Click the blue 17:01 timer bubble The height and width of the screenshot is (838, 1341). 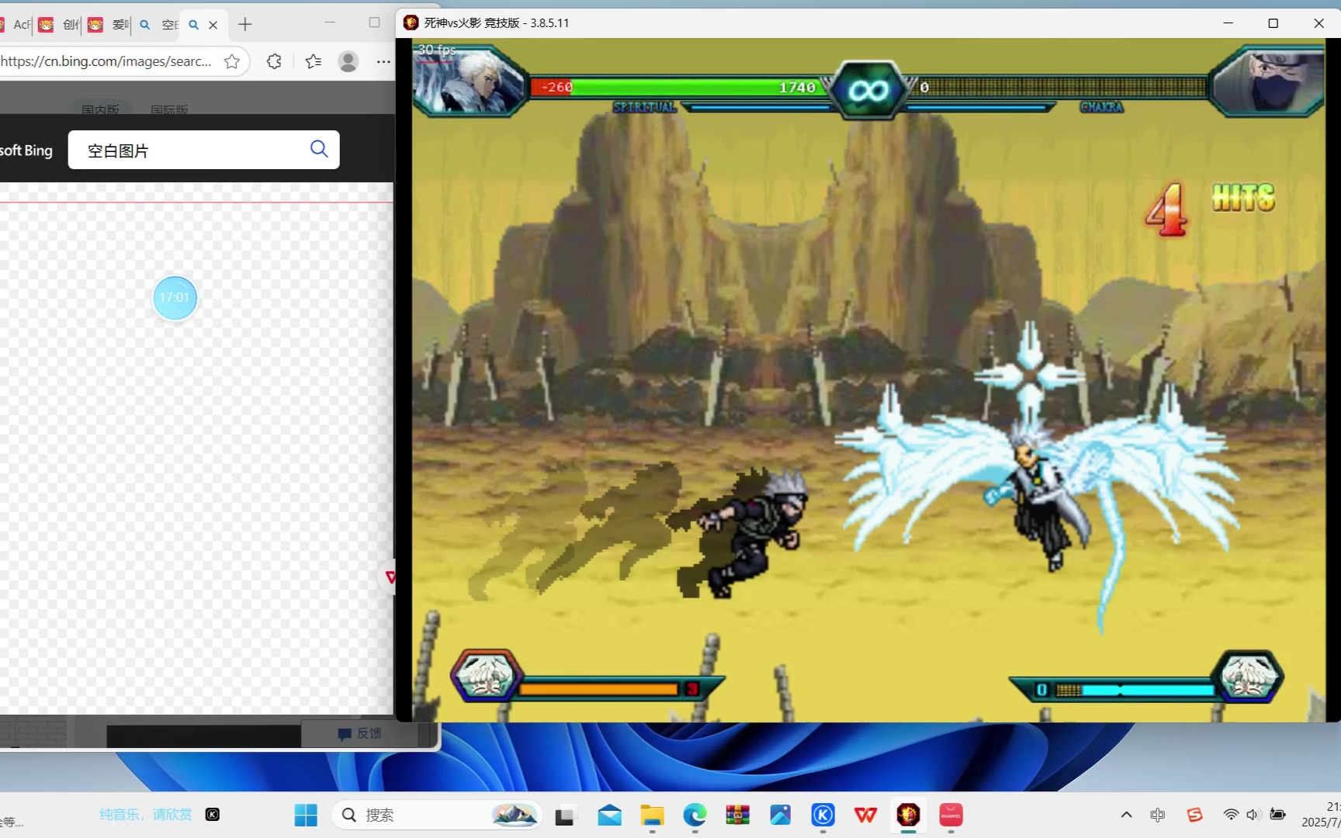click(x=175, y=298)
